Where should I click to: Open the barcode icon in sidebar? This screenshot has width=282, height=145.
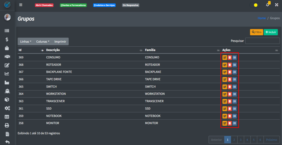point(7,31)
